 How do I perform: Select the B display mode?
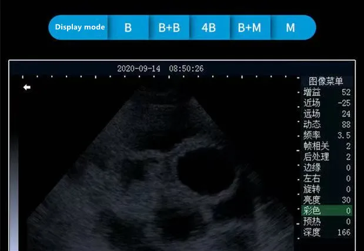coord(128,28)
